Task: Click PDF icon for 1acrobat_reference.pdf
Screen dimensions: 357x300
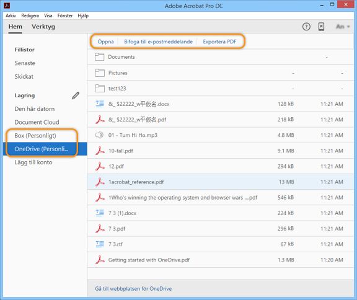Action: tap(100, 182)
